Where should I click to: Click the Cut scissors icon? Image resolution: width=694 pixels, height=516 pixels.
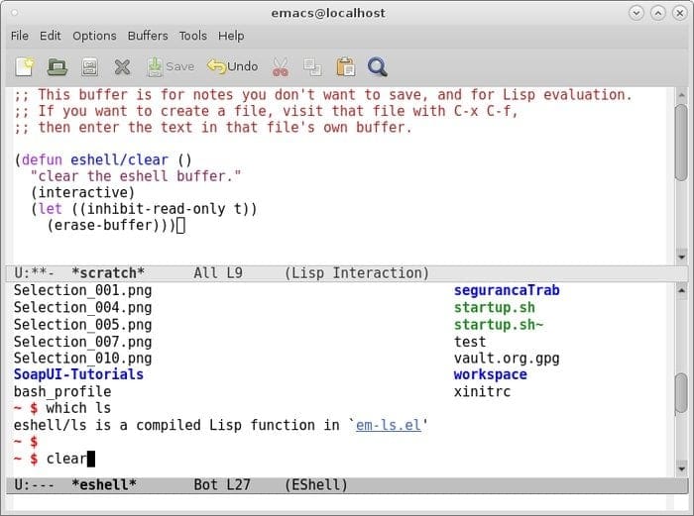point(280,66)
